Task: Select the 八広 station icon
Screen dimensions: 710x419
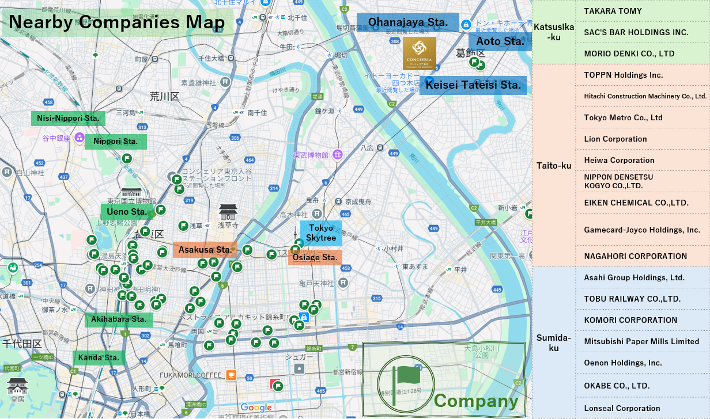Action: coord(380,148)
